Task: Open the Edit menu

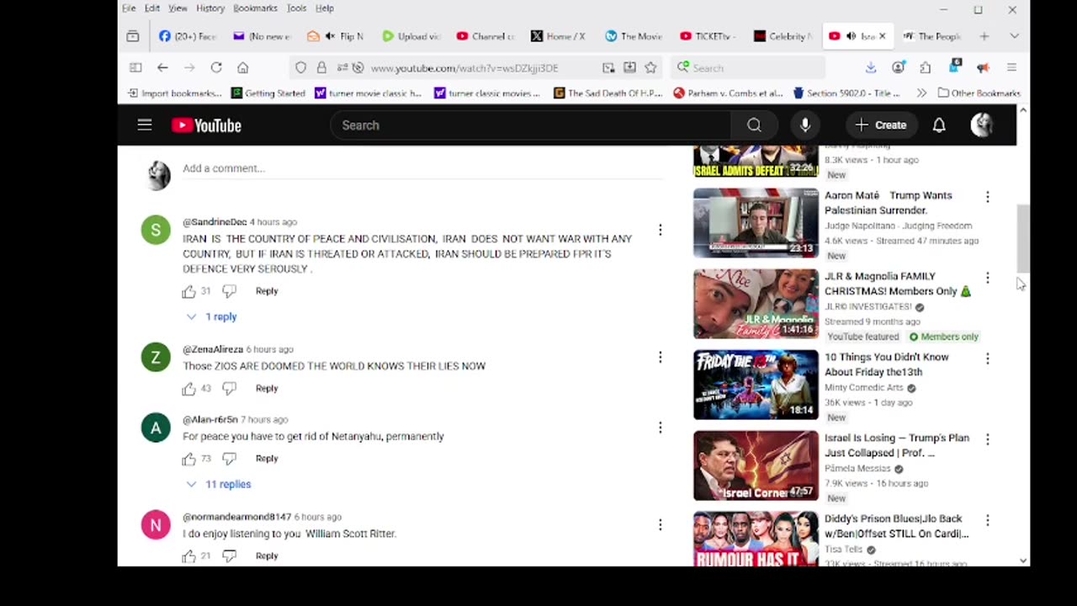Action: click(152, 8)
